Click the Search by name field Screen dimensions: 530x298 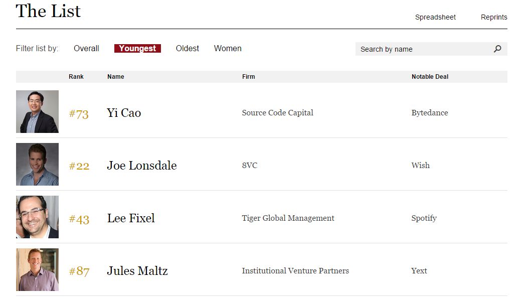(431, 49)
